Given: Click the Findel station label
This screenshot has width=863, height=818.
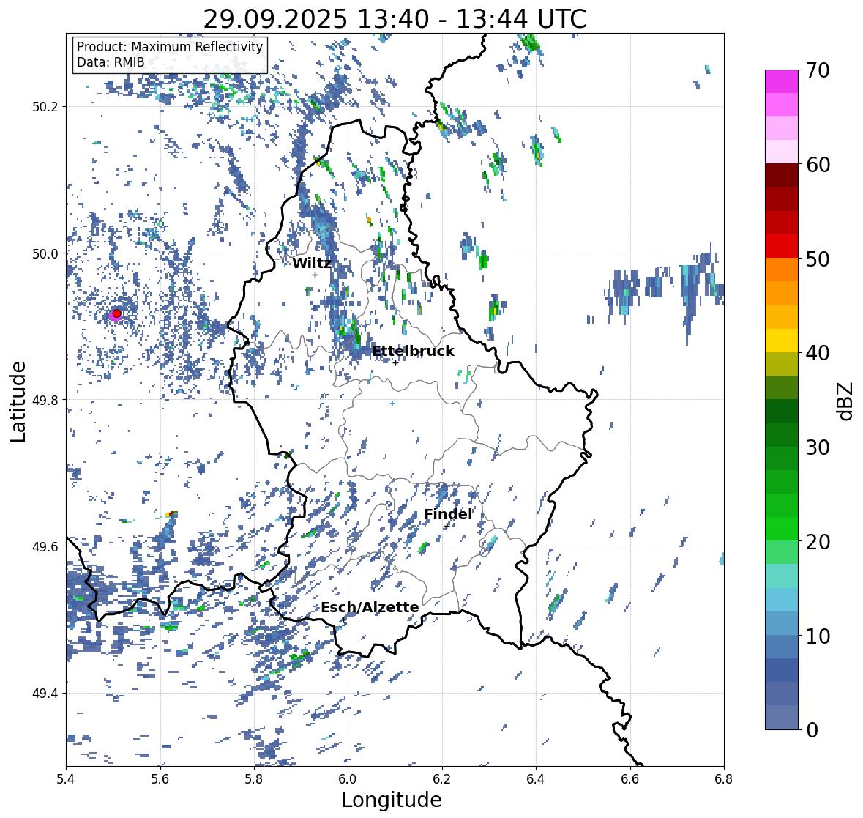Looking at the screenshot, I should point(448,514).
